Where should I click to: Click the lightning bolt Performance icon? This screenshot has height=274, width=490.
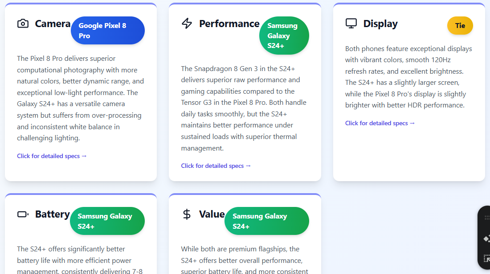tap(187, 24)
